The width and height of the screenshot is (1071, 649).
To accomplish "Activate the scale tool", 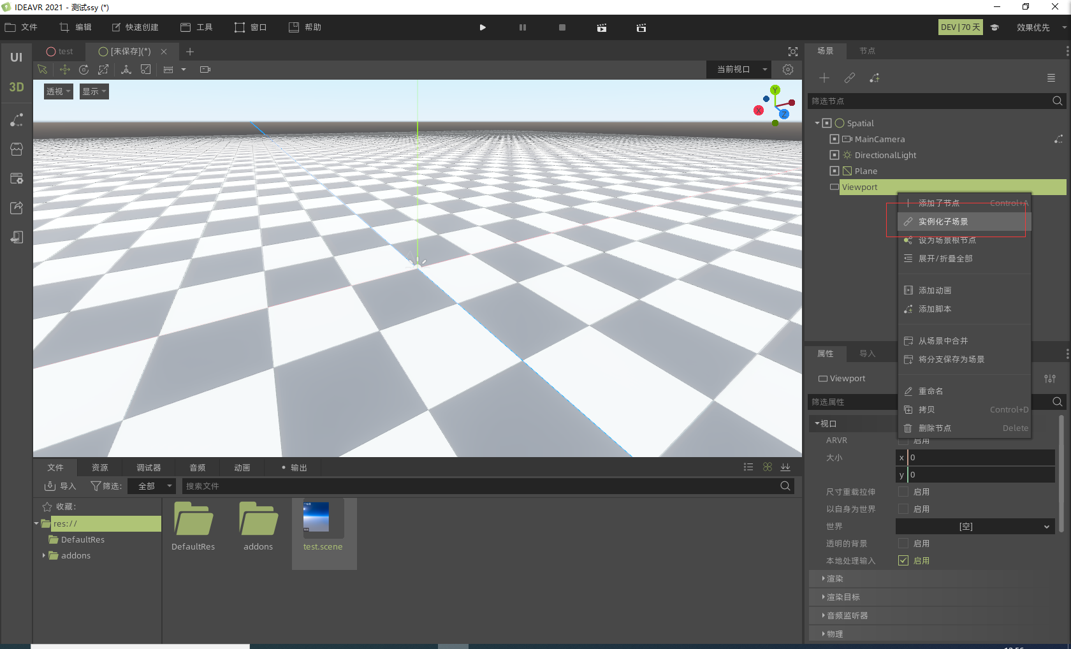I will (x=103, y=69).
